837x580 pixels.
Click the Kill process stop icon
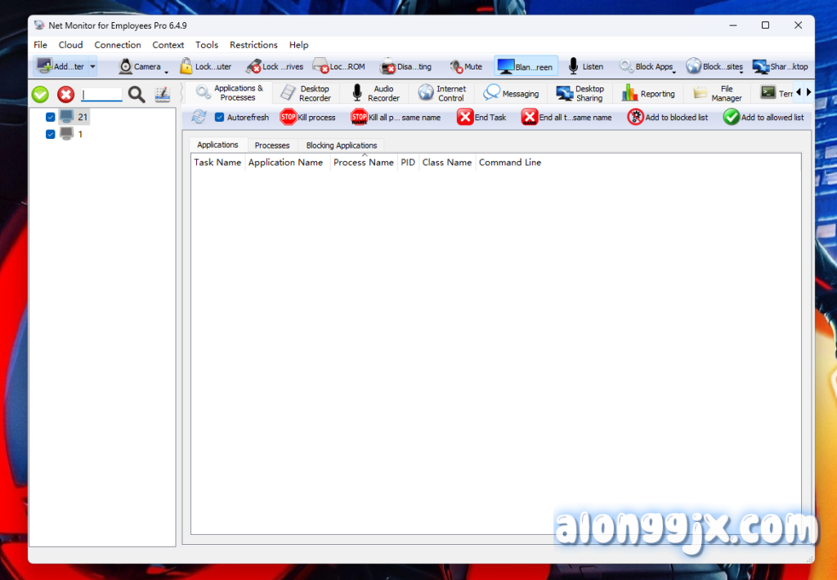[288, 118]
